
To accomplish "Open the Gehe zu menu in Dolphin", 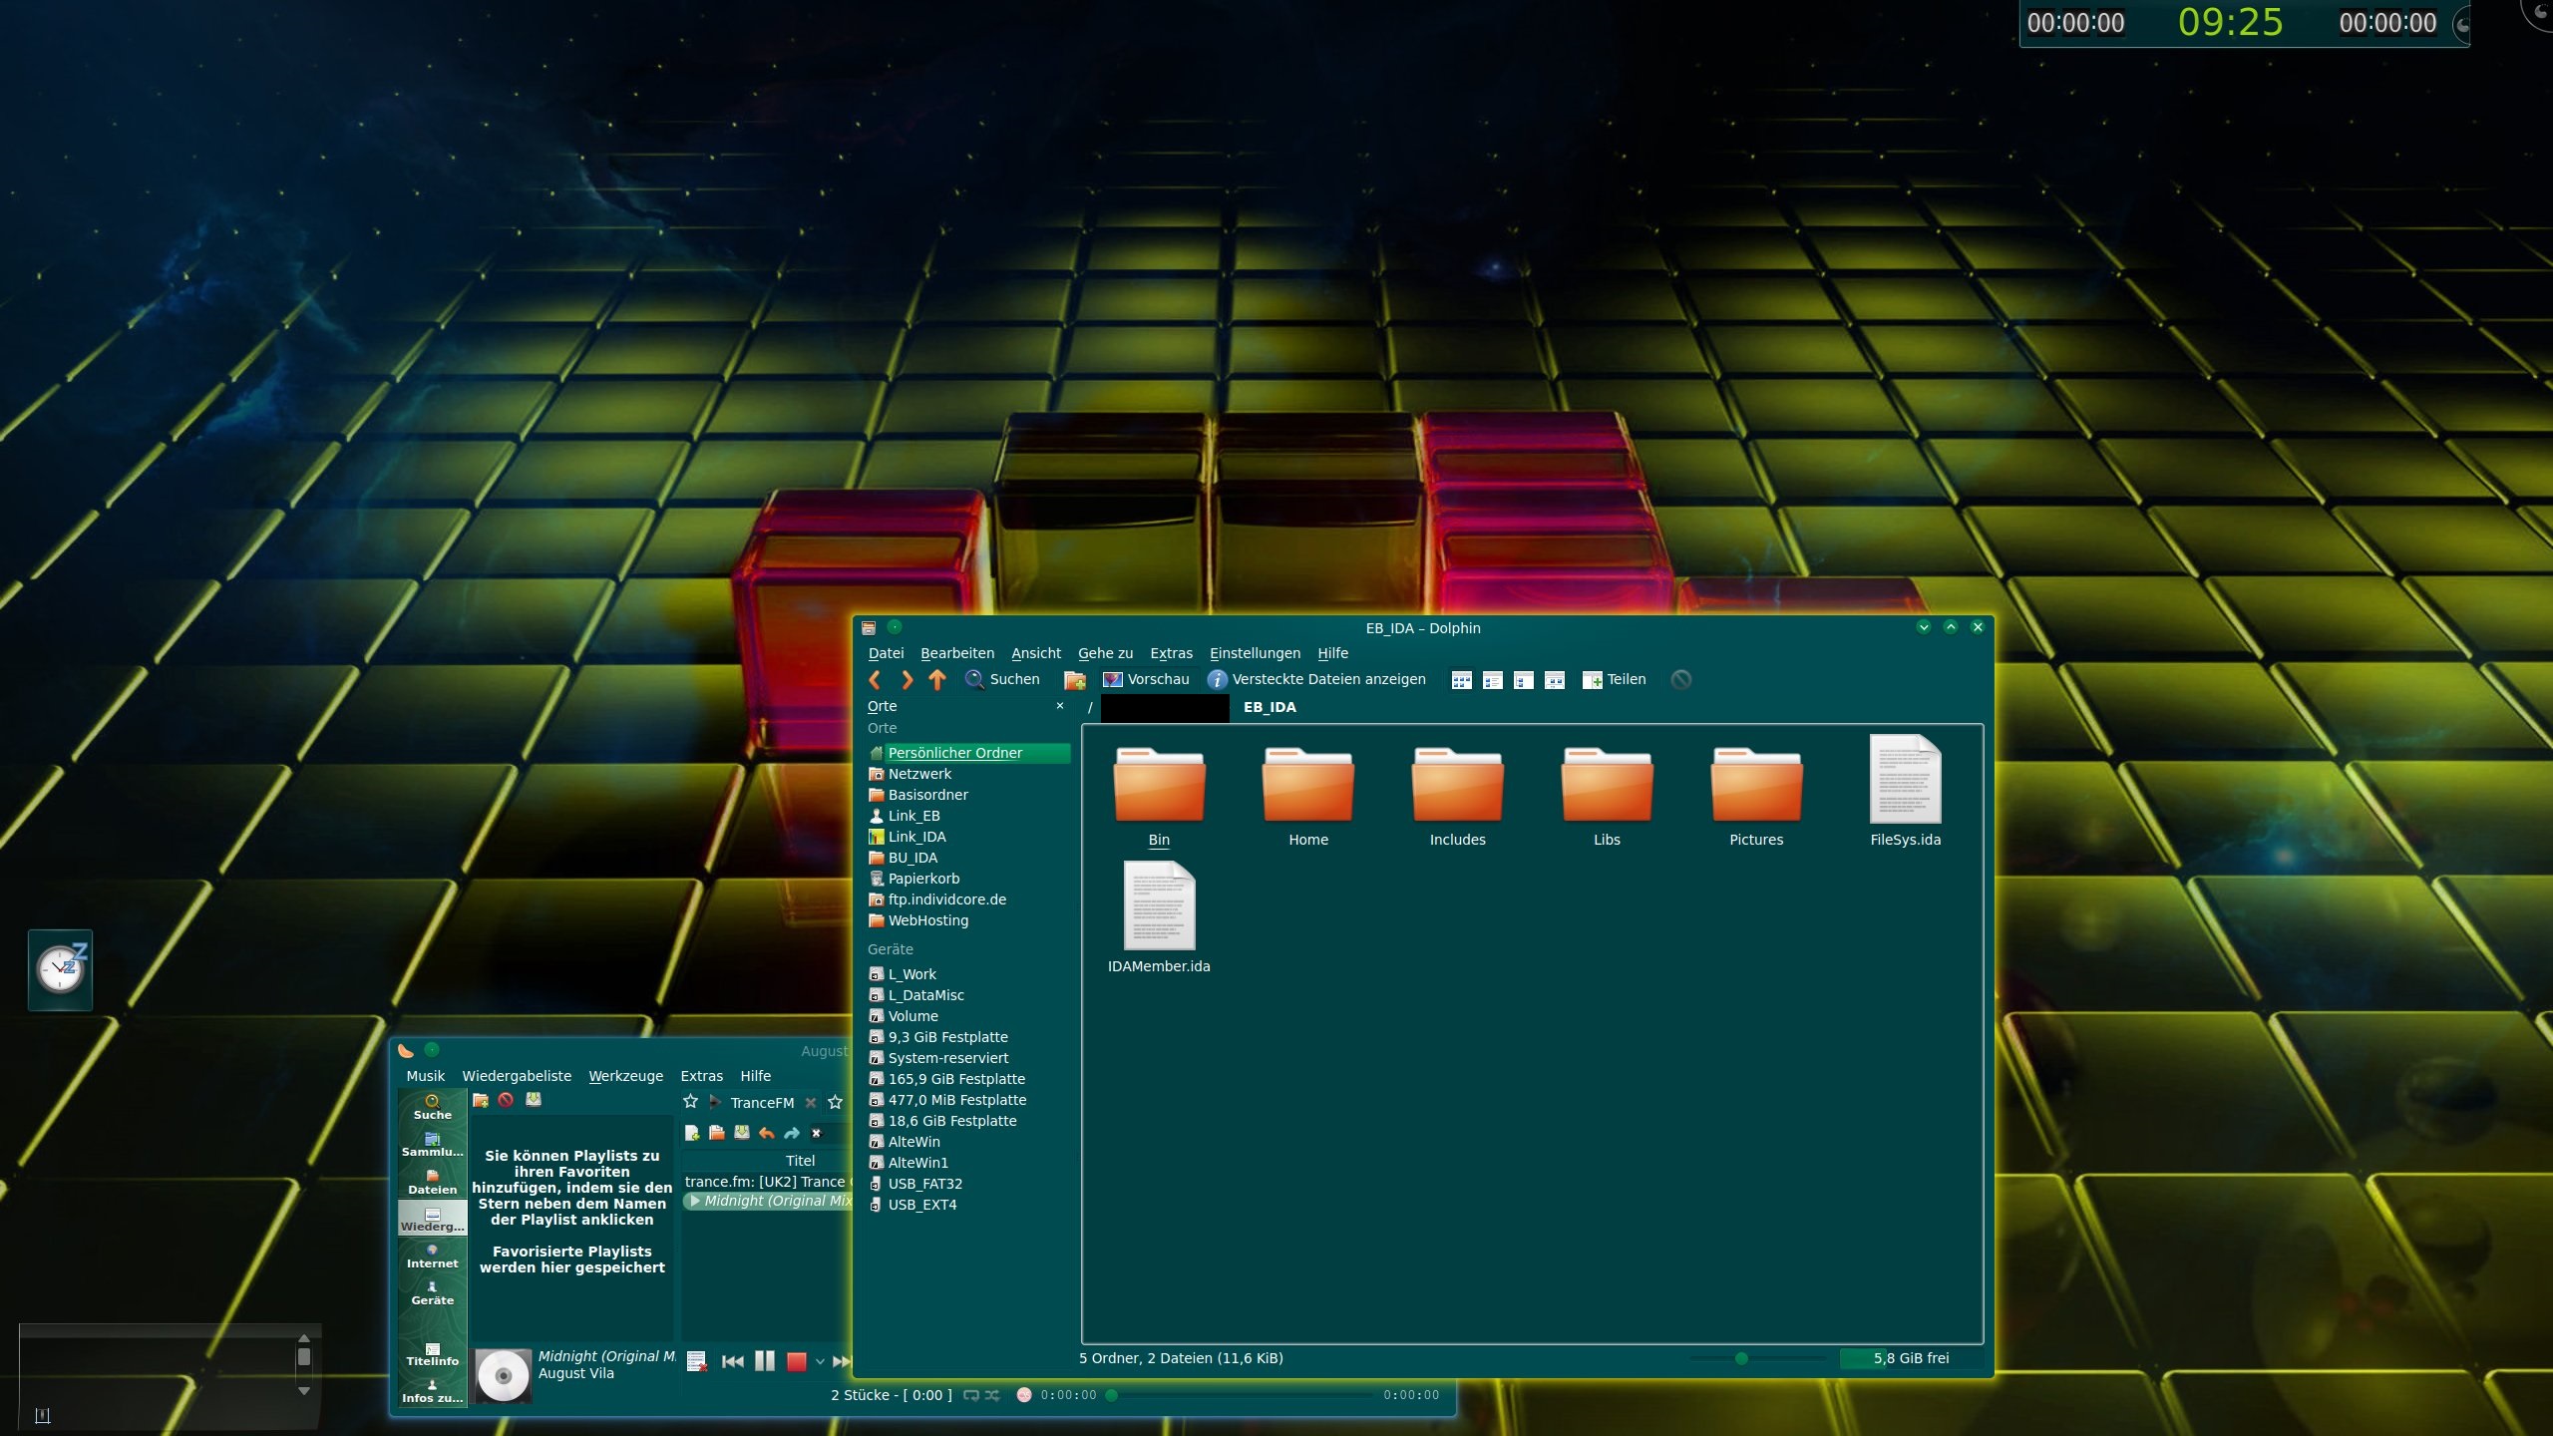I will tap(1104, 653).
